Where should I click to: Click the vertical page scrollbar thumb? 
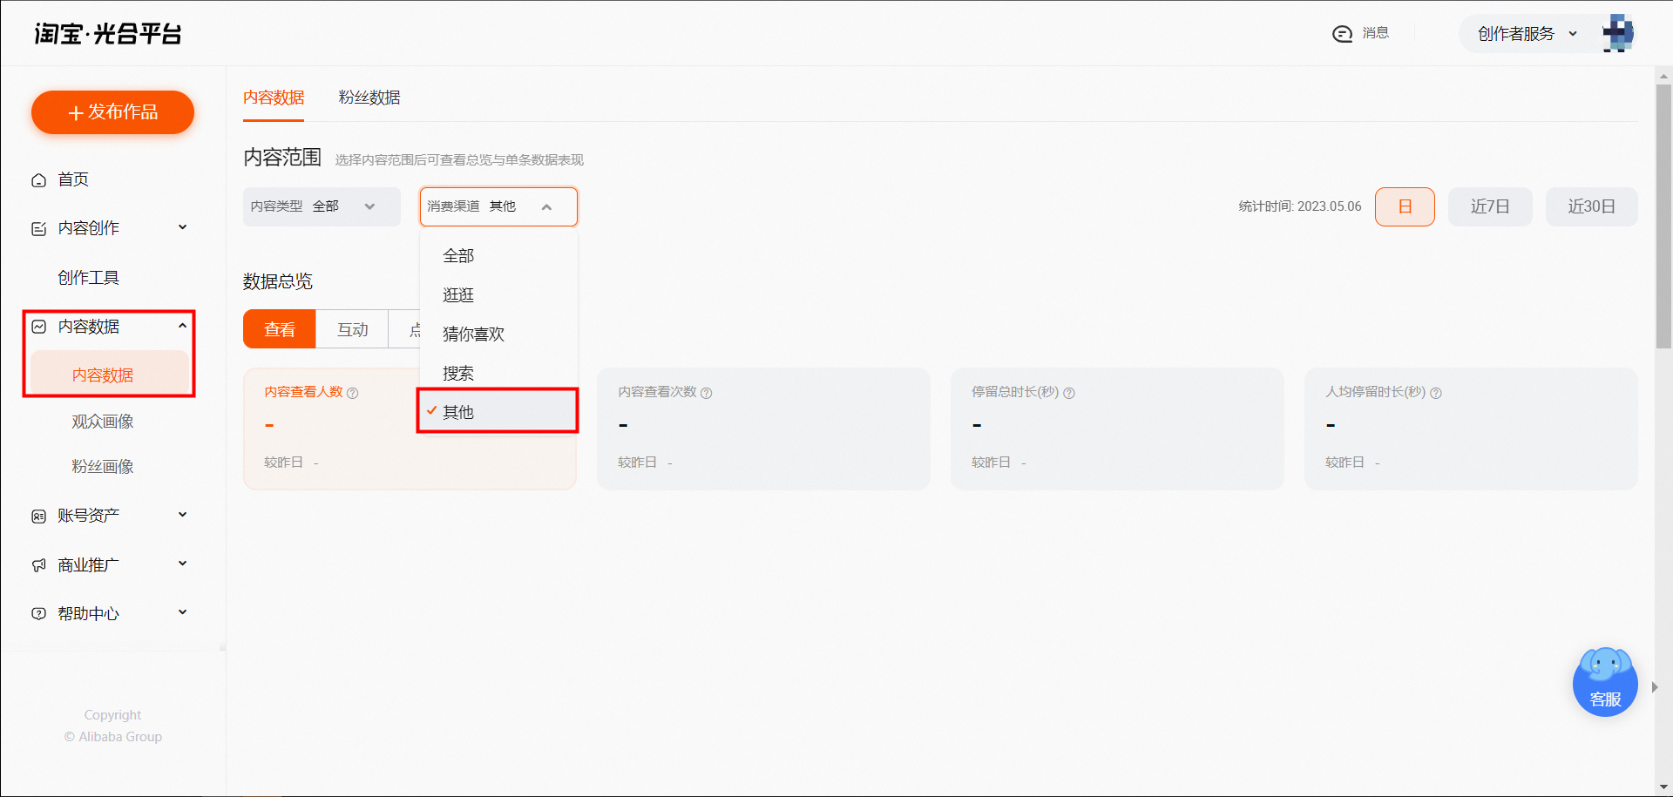tap(1663, 216)
